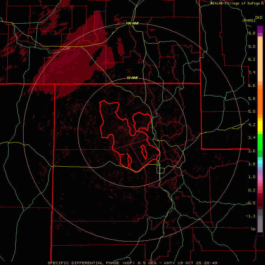
Task: Click the product title text at bottom
Action: click(132, 263)
